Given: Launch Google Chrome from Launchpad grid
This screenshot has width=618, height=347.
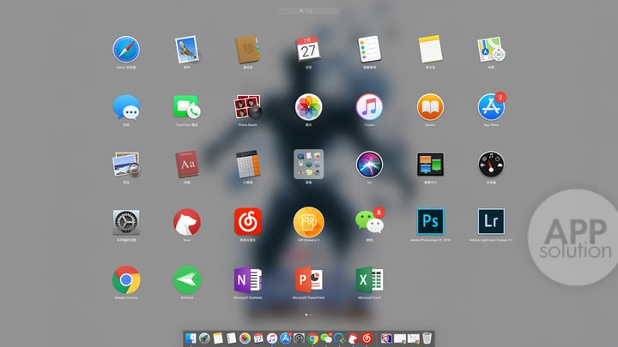Looking at the screenshot, I should pyautogui.click(x=126, y=279).
